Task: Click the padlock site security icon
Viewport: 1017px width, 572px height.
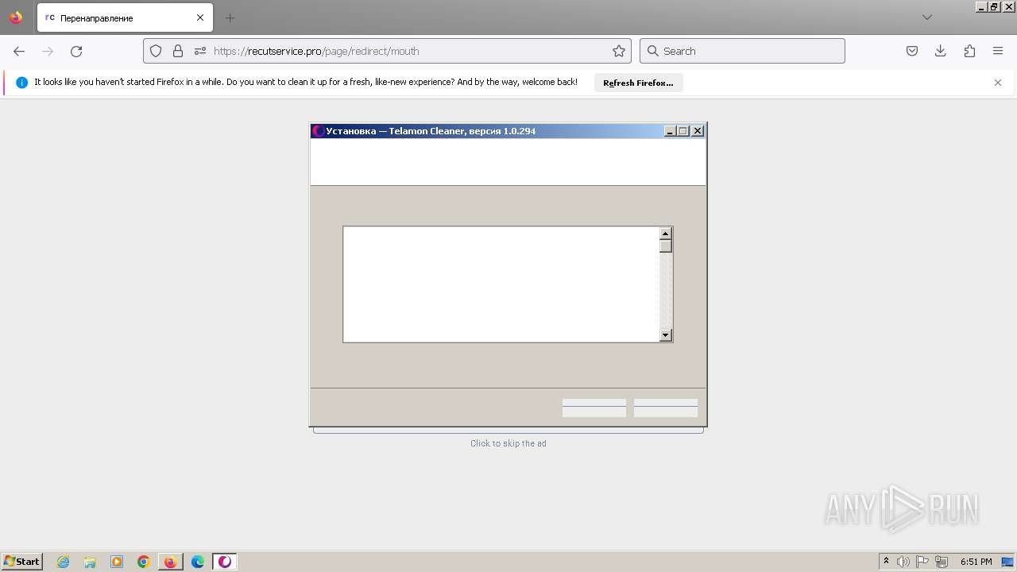Action: point(178,51)
